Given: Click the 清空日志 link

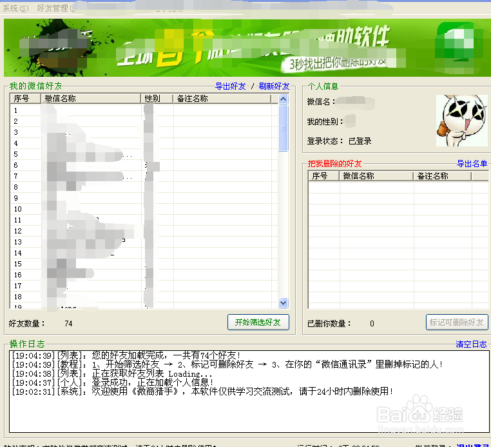Looking at the screenshot, I should pyautogui.click(x=471, y=344).
